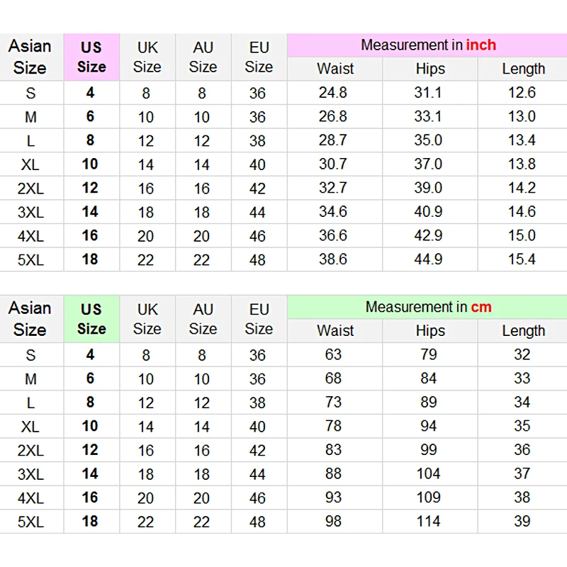Click the length value 39
Screen dimensions: 567x567
click(x=522, y=522)
